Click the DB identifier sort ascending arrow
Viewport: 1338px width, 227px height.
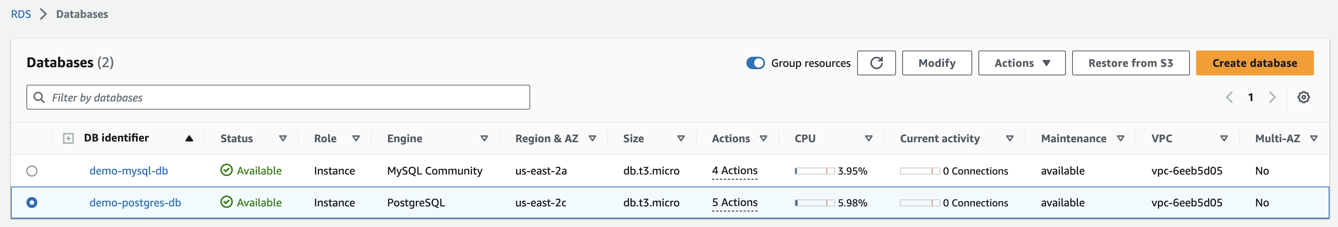click(x=189, y=138)
